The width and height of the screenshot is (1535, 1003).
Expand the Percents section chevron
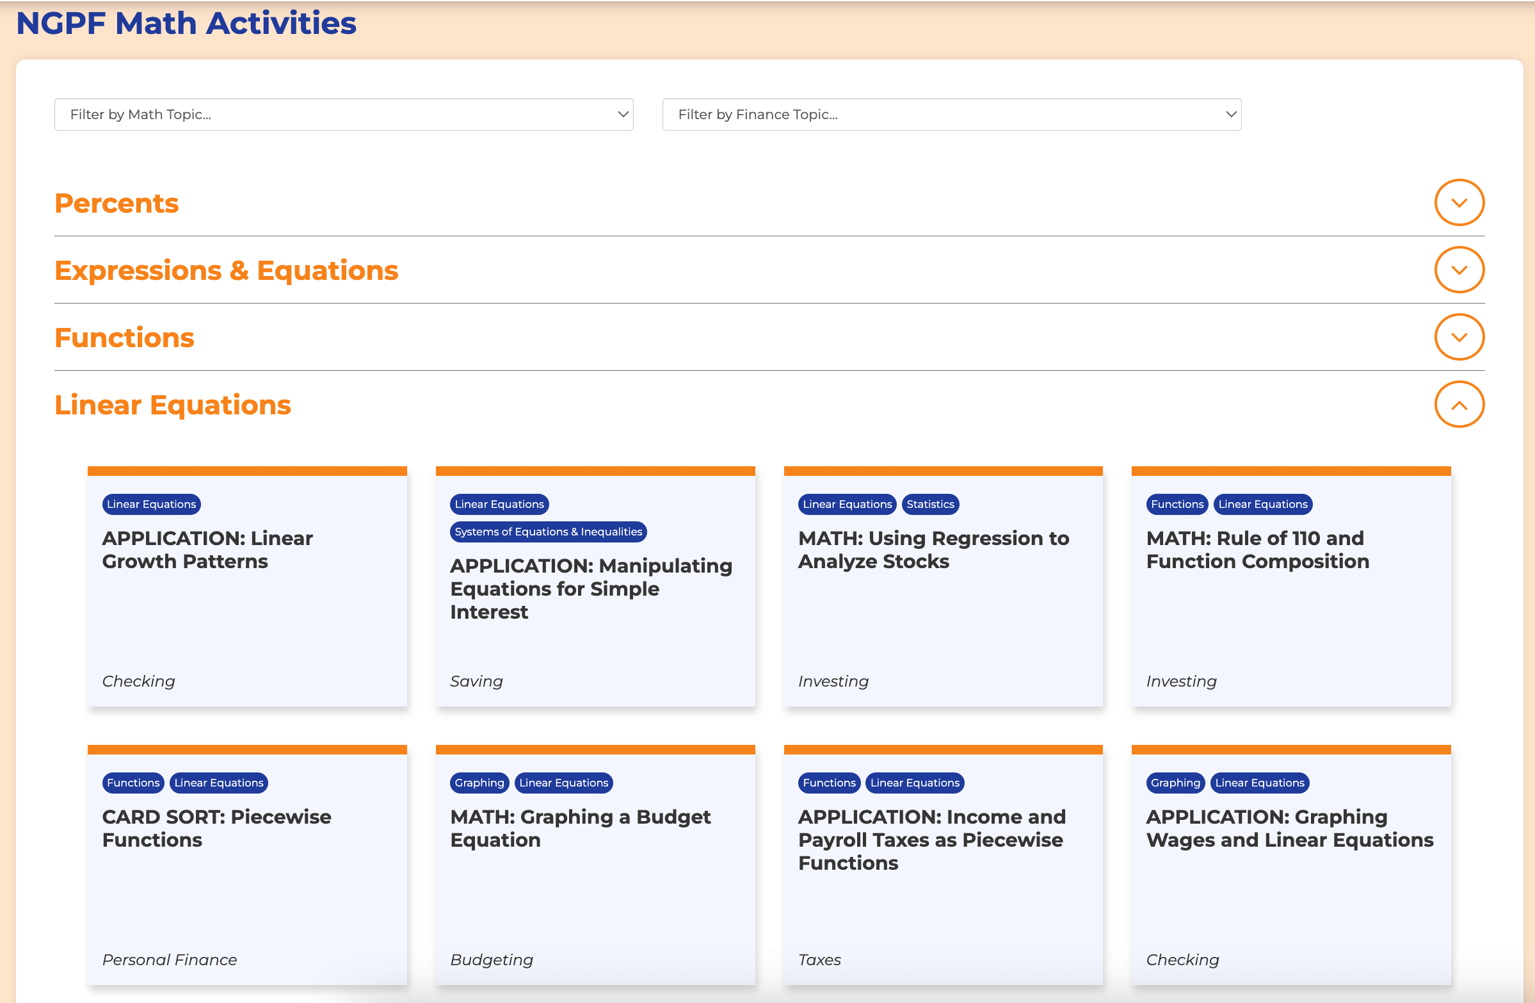tap(1458, 202)
